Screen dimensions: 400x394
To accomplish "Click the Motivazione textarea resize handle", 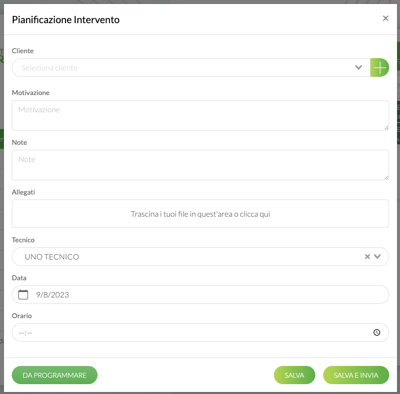I will 386,128.
